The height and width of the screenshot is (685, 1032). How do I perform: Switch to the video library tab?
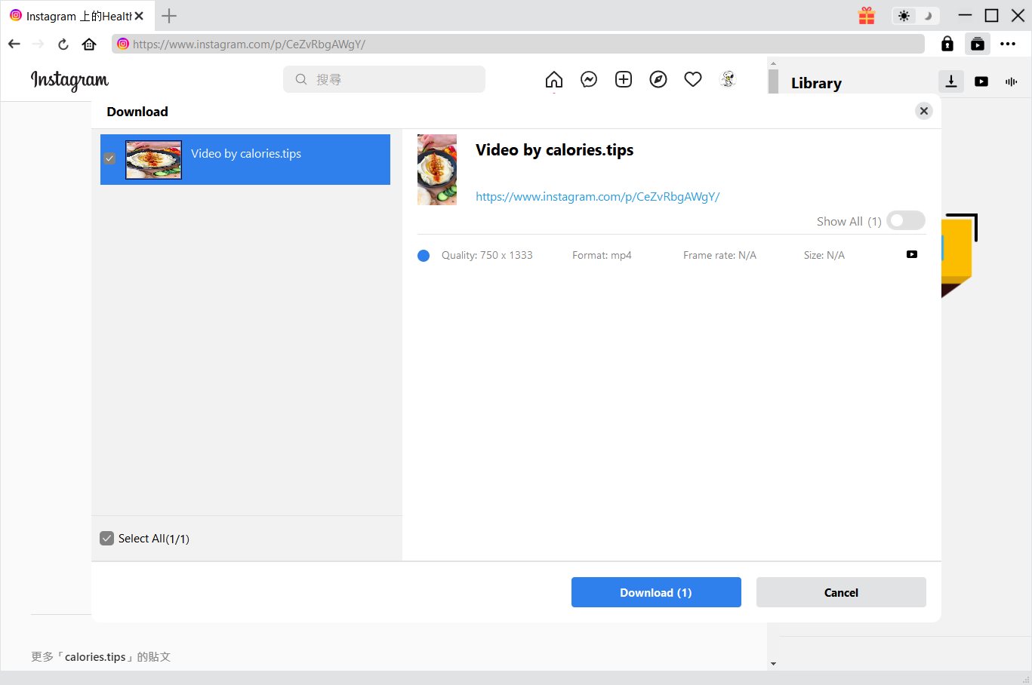[x=981, y=81]
